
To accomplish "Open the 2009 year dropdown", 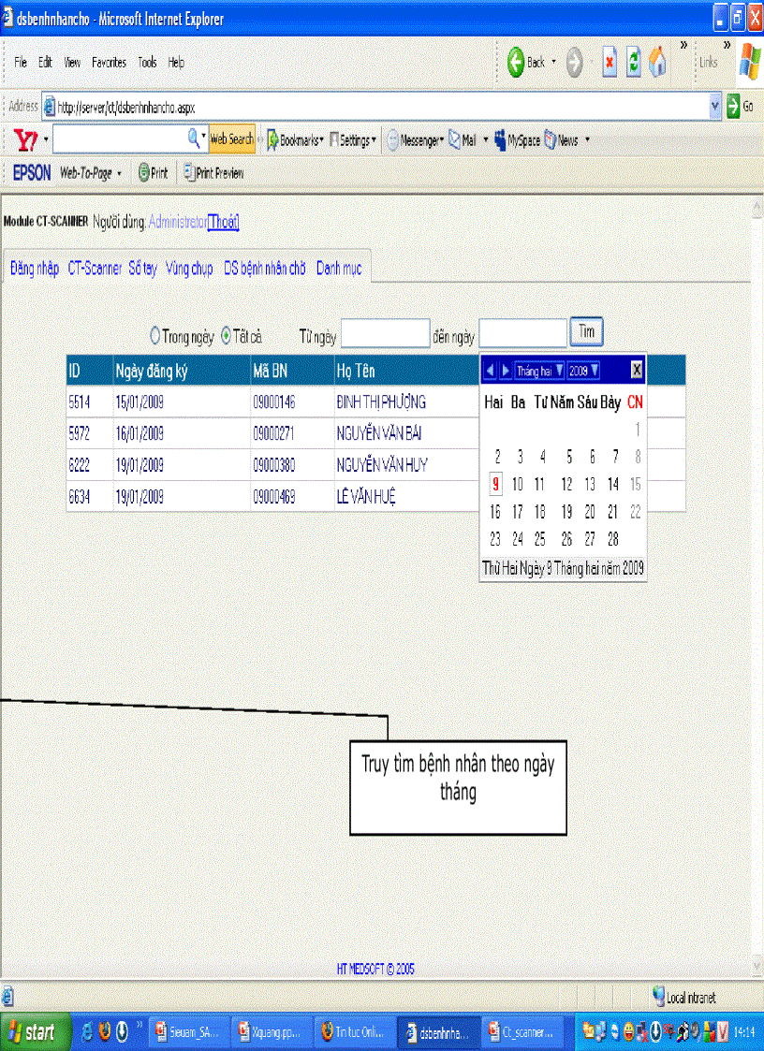I will pyautogui.click(x=582, y=370).
